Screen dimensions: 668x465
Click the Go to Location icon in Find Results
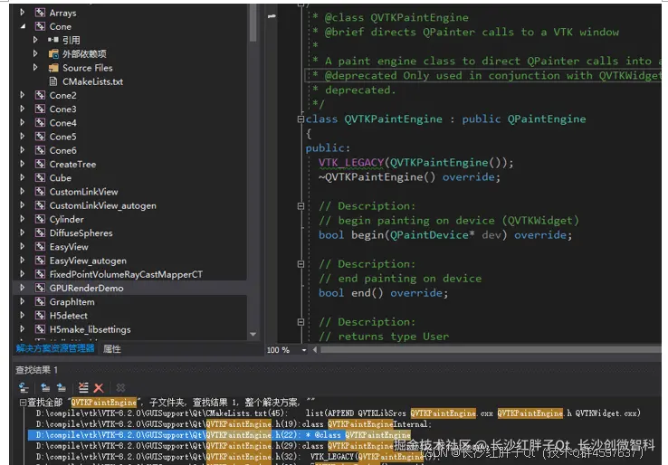pyautogui.click(x=24, y=387)
